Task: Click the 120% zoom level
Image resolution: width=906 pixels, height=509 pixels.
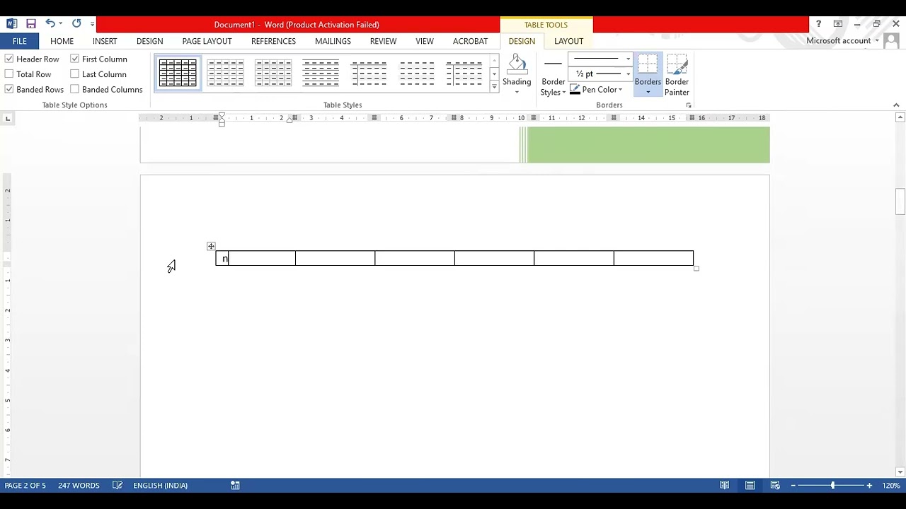Action: point(890,486)
